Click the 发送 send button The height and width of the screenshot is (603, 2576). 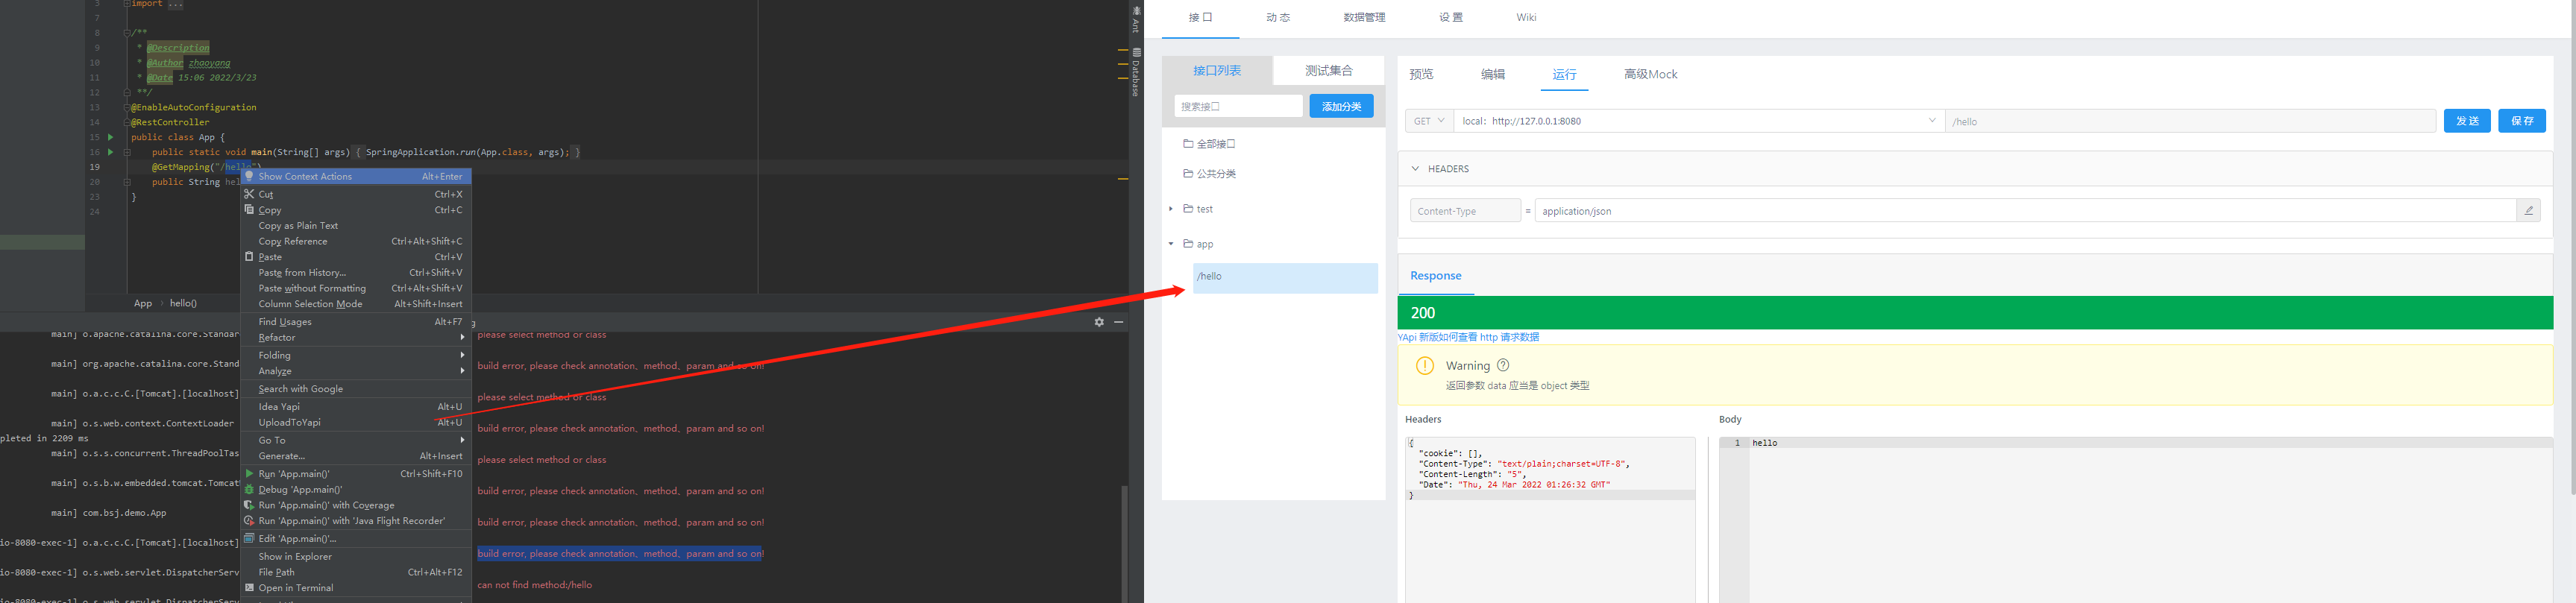(2467, 121)
